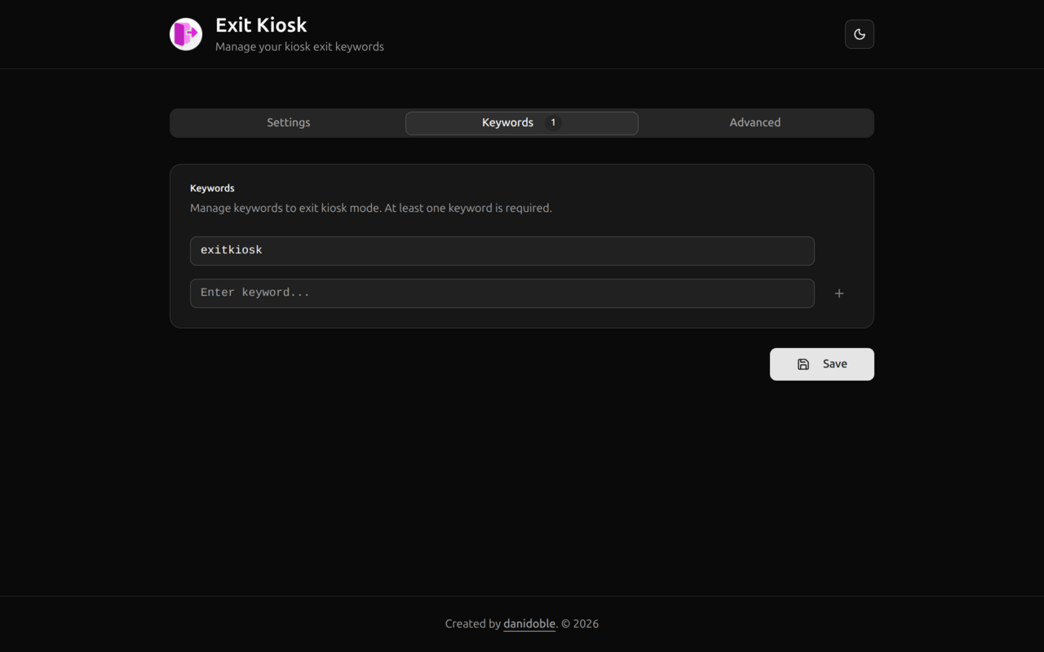Click the floppy disk icon in Save

coord(803,364)
